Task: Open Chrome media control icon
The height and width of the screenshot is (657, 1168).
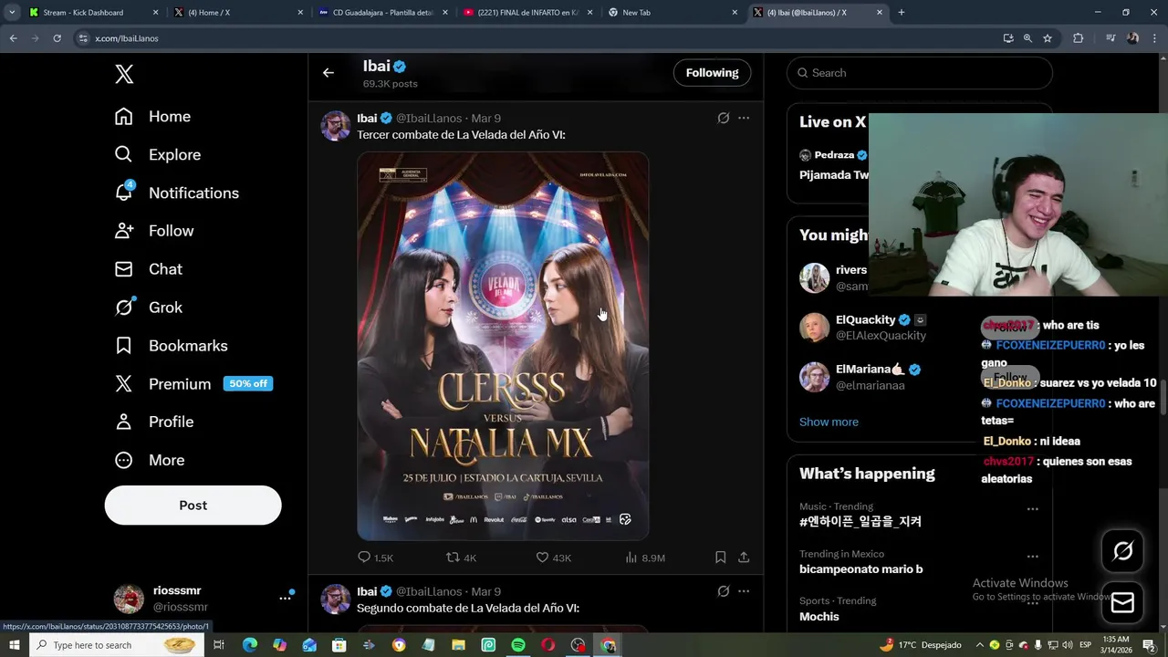Action: point(1111,38)
